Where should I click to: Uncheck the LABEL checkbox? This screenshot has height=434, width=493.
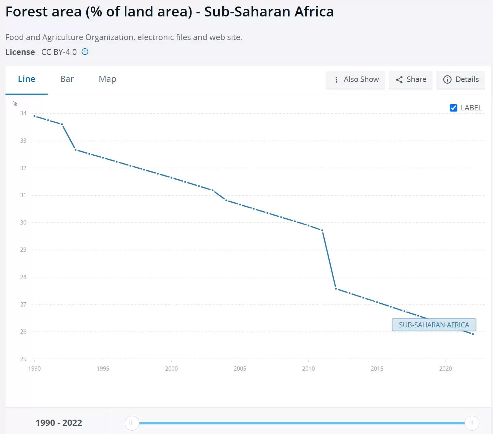(453, 108)
